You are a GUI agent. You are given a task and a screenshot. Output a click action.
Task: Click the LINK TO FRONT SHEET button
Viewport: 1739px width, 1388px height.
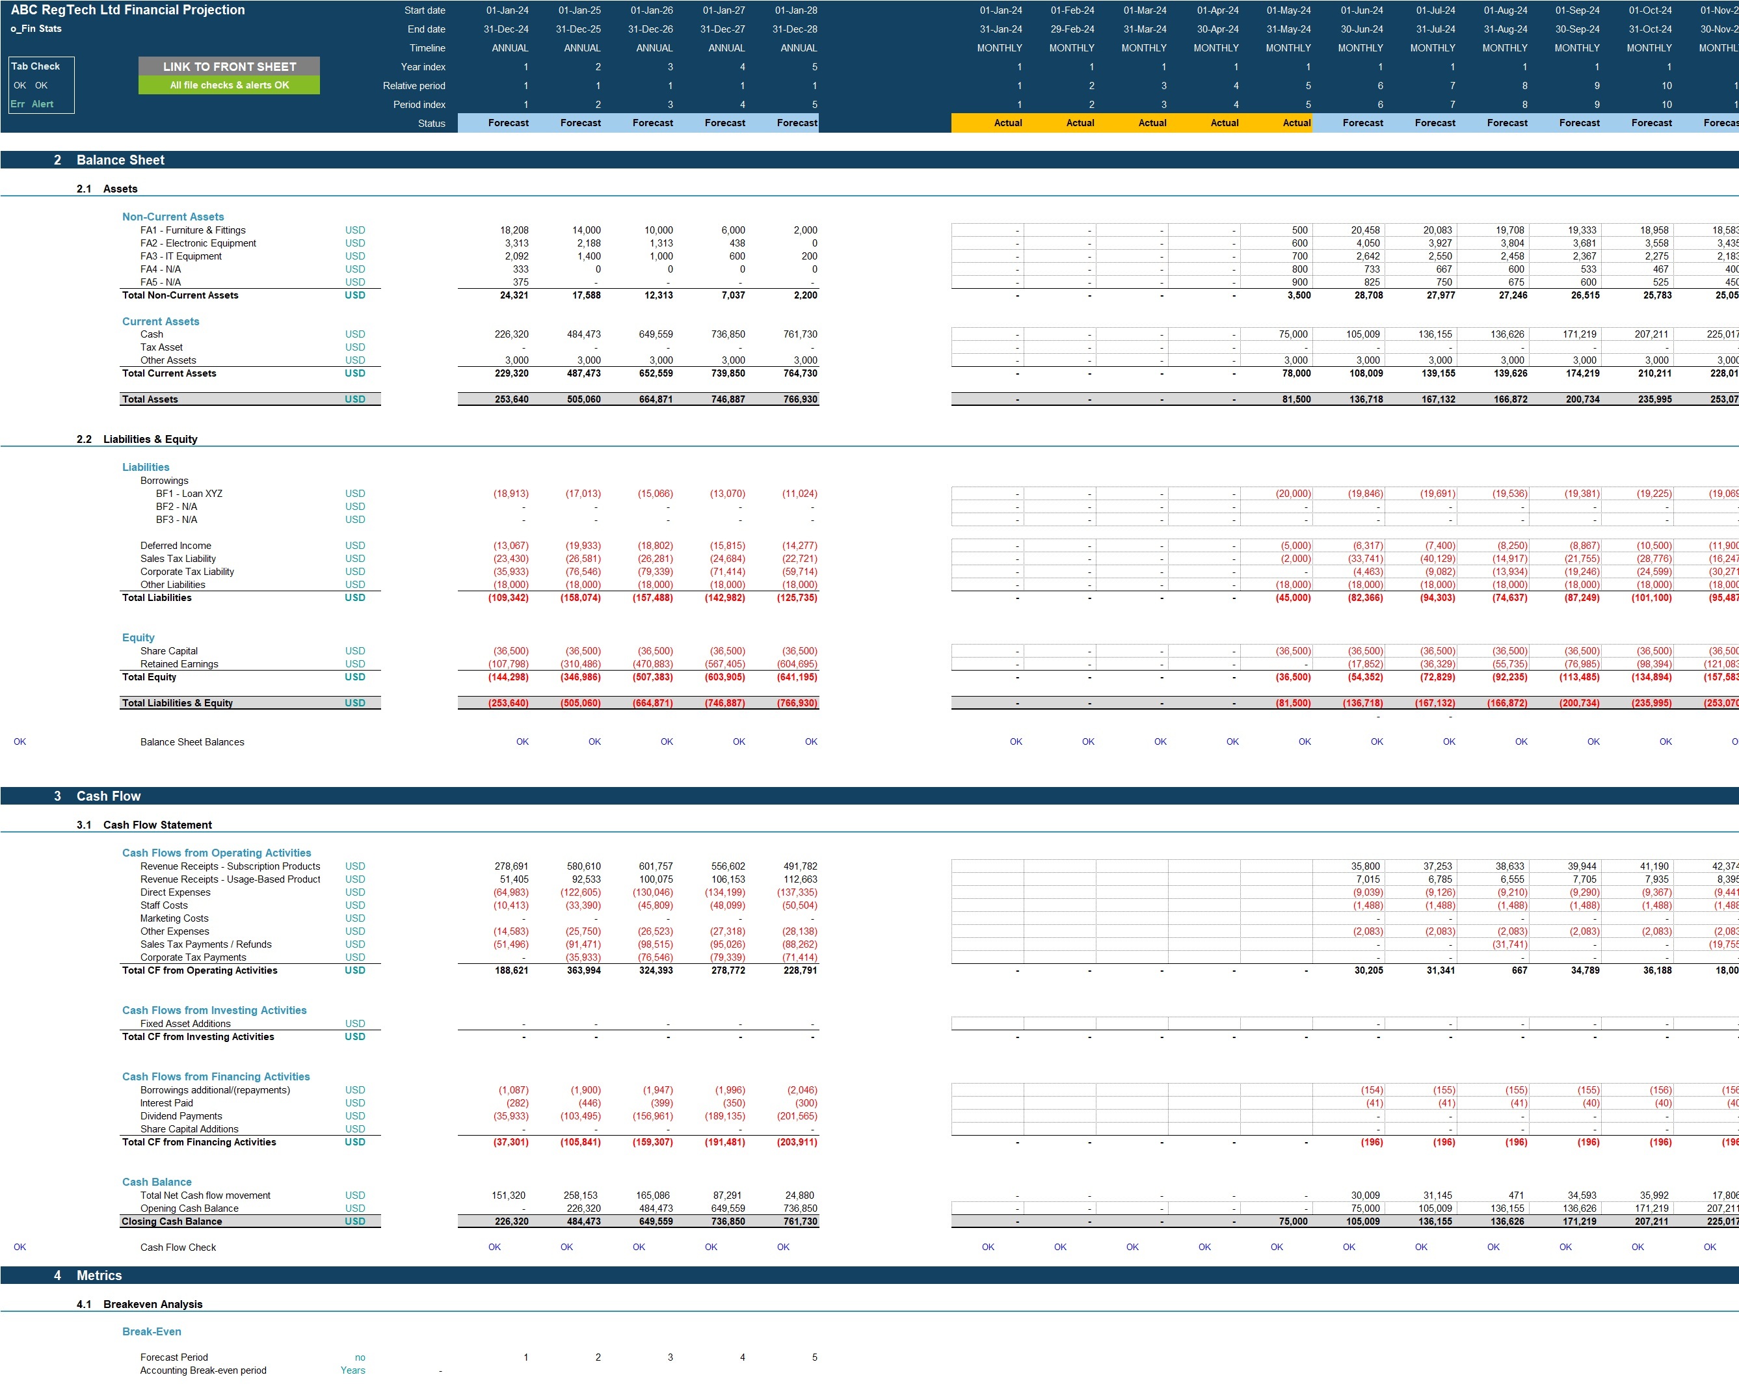(229, 67)
